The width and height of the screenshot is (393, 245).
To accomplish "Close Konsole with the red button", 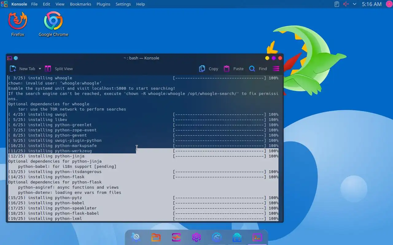I will click(x=280, y=58).
